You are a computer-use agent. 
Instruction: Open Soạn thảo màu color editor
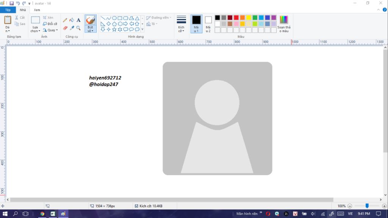pyautogui.click(x=284, y=24)
